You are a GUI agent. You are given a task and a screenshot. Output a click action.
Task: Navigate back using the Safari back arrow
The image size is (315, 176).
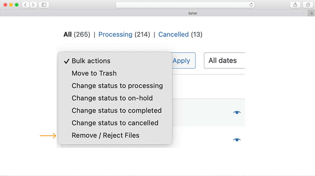pyautogui.click(x=25, y=5)
